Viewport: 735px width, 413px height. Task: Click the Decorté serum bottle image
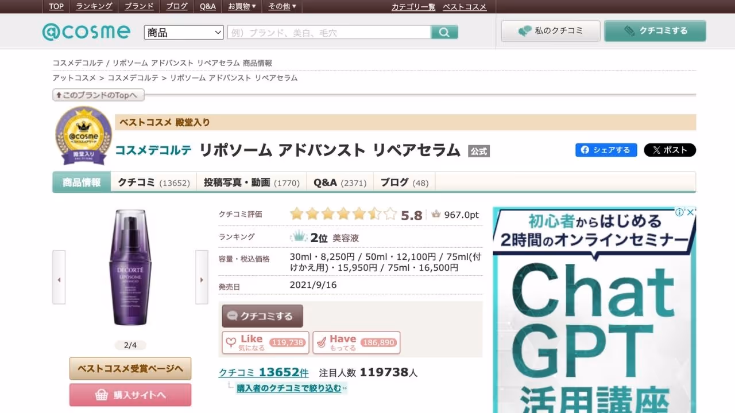[x=130, y=267]
